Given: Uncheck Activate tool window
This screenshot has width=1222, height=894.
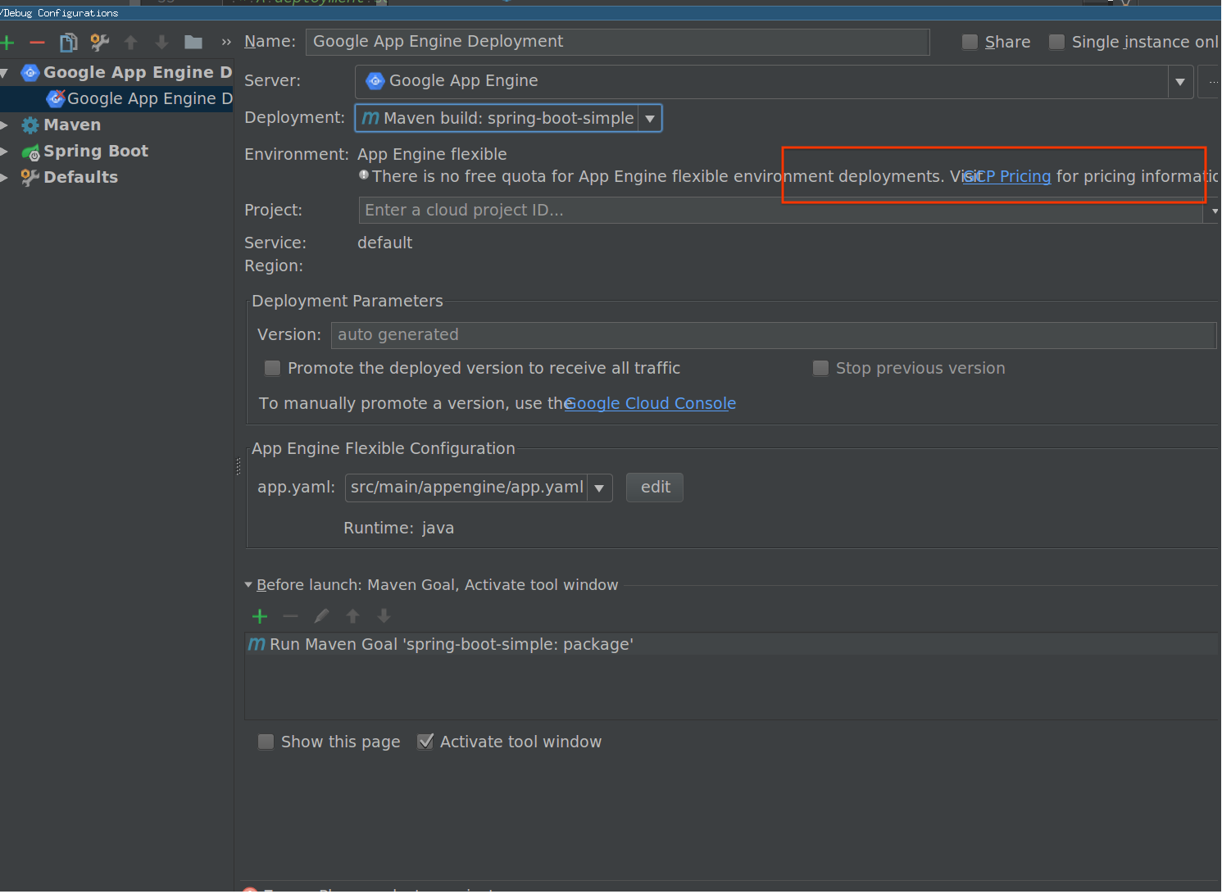Looking at the screenshot, I should coord(425,742).
